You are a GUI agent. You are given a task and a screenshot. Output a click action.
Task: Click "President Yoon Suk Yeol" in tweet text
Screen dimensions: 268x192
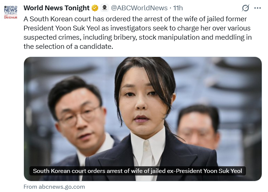[x=61, y=28]
